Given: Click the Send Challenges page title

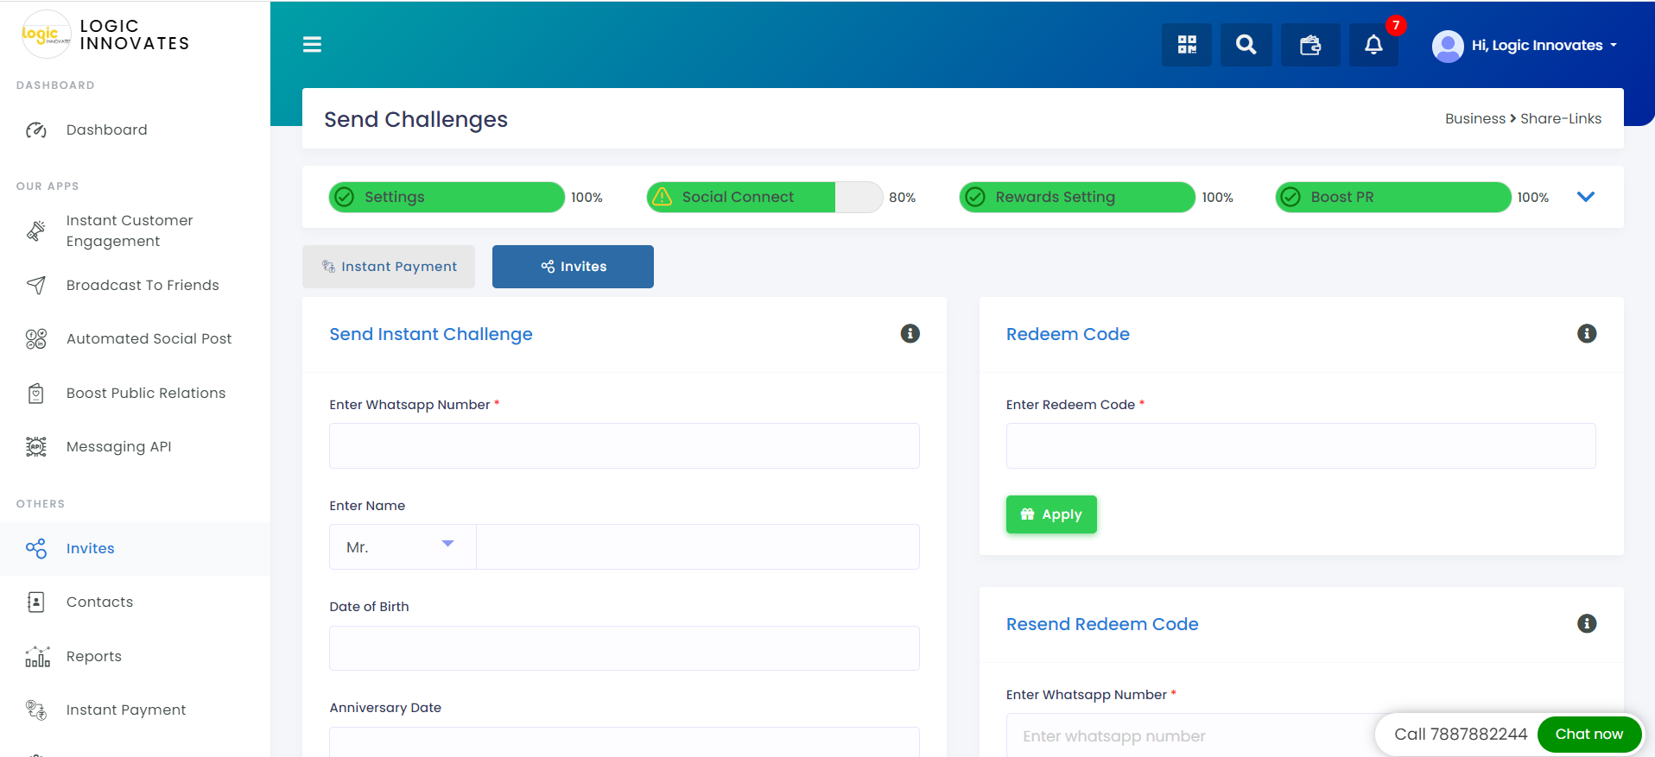Looking at the screenshot, I should [415, 119].
